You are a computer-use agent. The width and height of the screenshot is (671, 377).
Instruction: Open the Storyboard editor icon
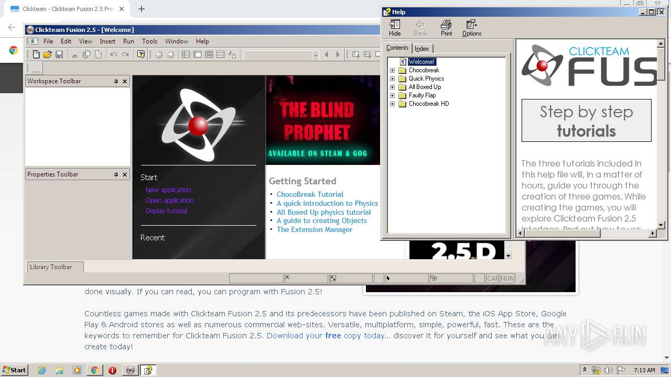coord(186,54)
